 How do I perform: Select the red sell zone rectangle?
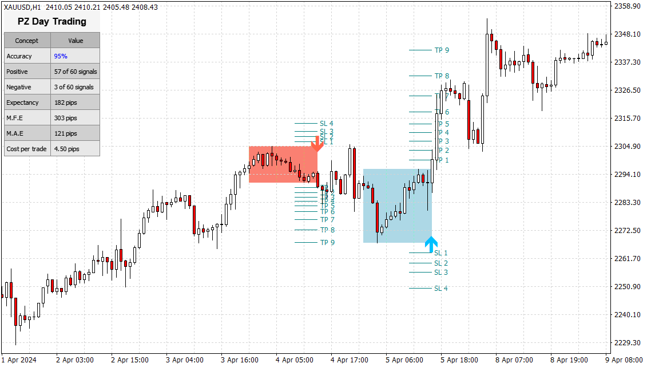283,164
